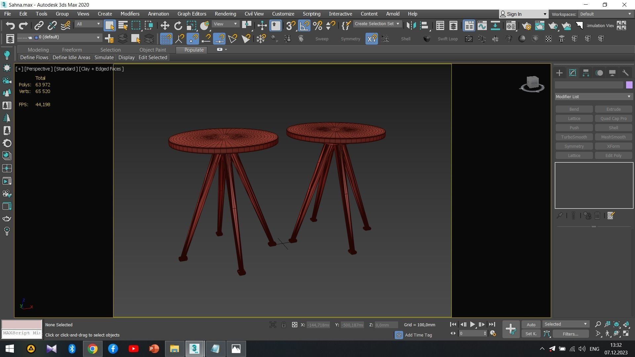635x357 pixels.
Task: Click the Mirror tool icon
Action: coord(411,25)
